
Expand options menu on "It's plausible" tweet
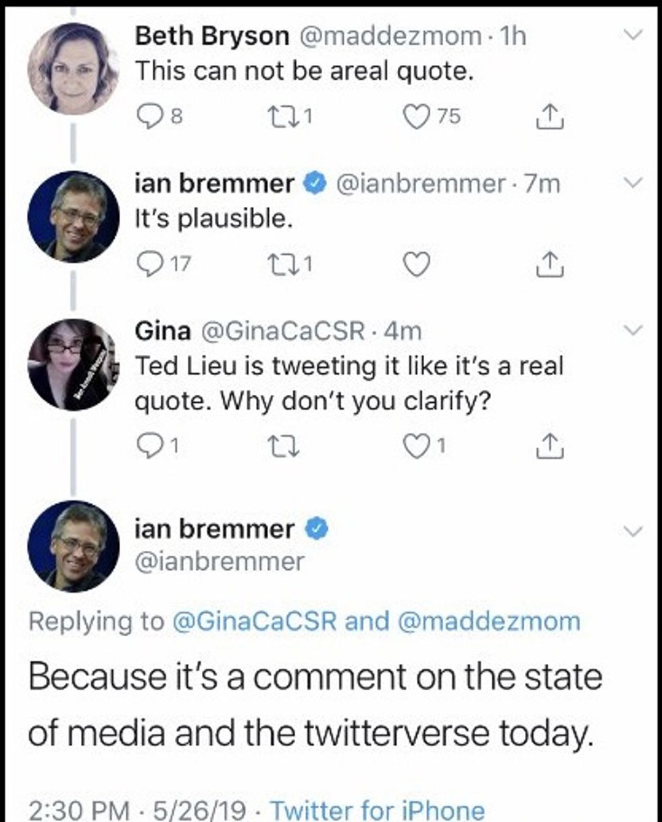pos(633,183)
